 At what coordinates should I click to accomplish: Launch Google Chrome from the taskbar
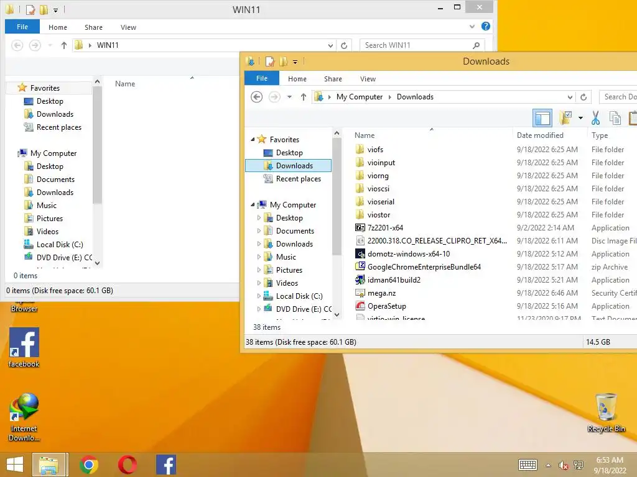(x=89, y=465)
